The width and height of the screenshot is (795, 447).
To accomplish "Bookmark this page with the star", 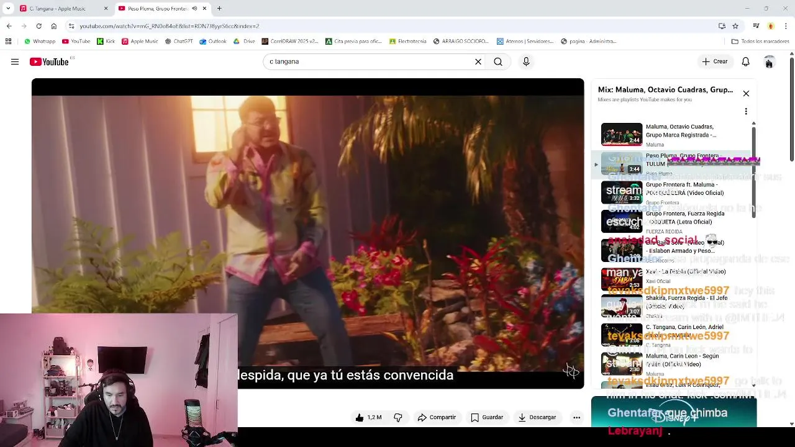I will click(735, 26).
